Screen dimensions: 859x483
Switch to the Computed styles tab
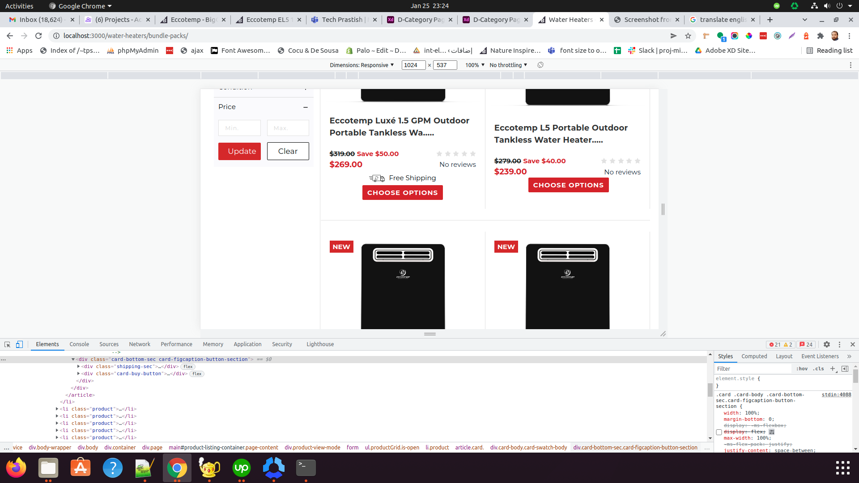coord(754,356)
